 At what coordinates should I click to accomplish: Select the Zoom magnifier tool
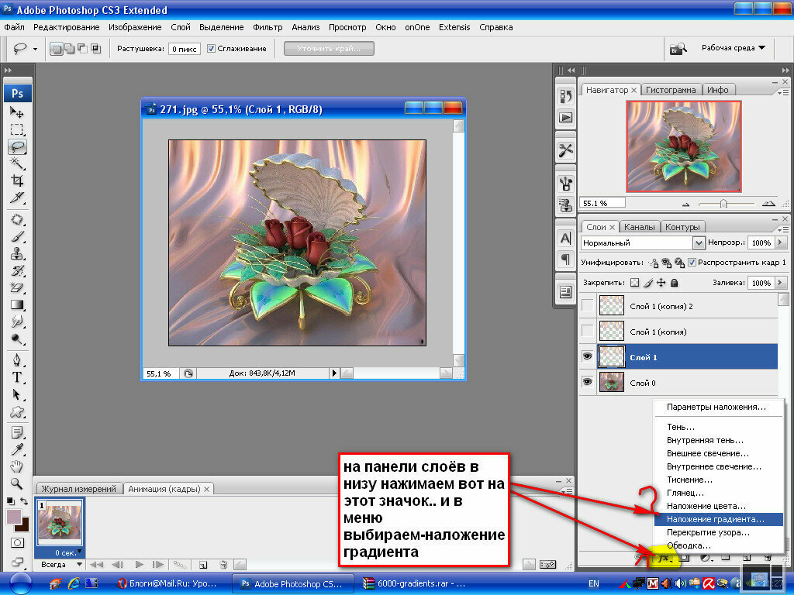17,483
